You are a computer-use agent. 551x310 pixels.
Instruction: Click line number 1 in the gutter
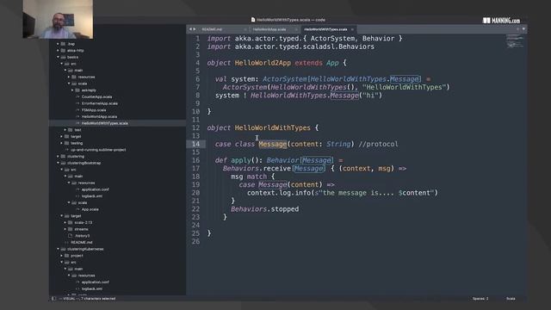(x=197, y=39)
